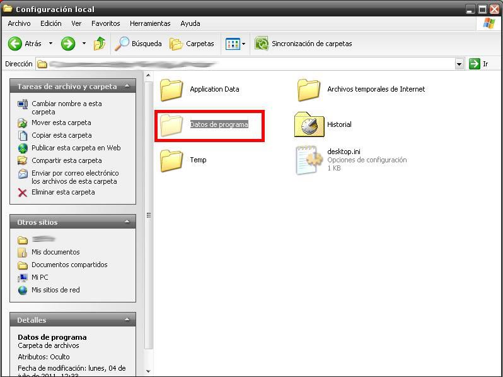Click the Documentos compartidos link
Image resolution: width=503 pixels, height=377 pixels.
(x=69, y=265)
